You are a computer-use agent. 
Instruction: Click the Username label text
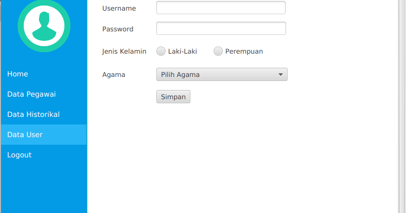119,8
